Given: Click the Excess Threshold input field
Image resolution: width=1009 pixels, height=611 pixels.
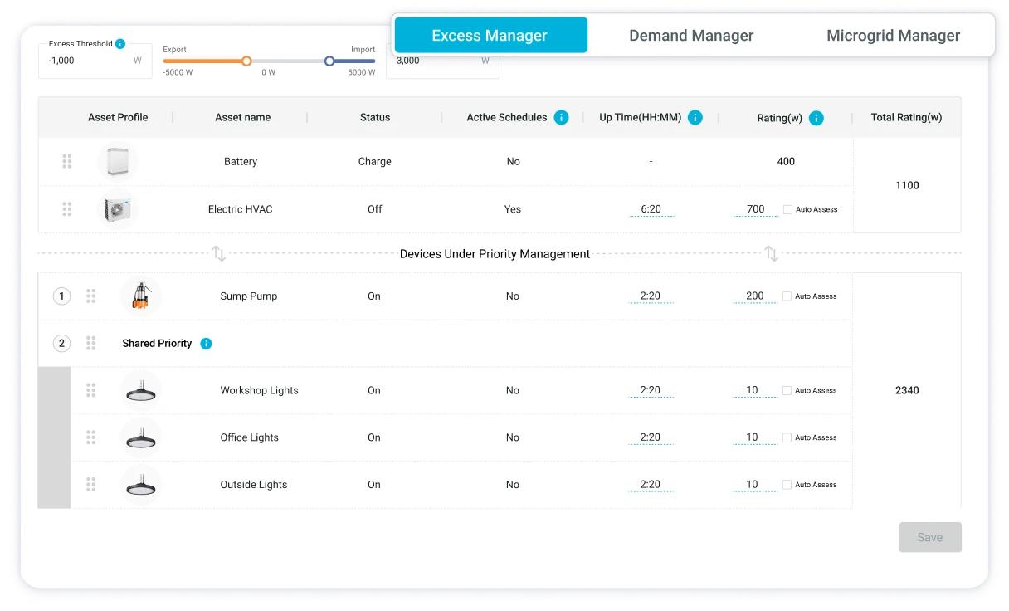Looking at the screenshot, I should [x=95, y=61].
